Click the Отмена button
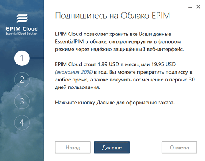This screenshot has height=161, width=205. coord(179,147)
